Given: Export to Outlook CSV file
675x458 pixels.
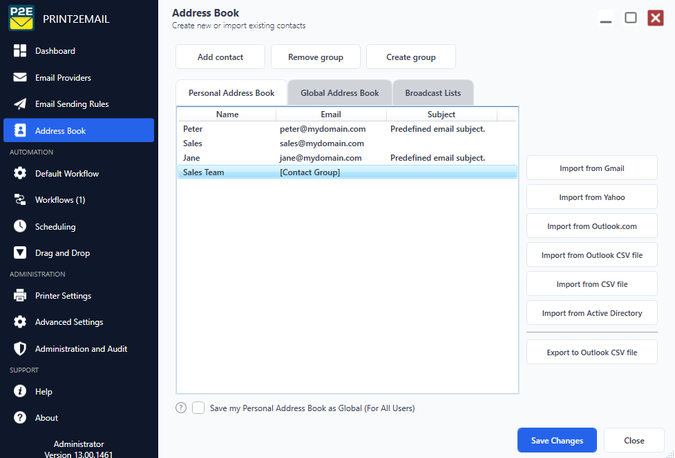Looking at the screenshot, I should pos(591,352).
